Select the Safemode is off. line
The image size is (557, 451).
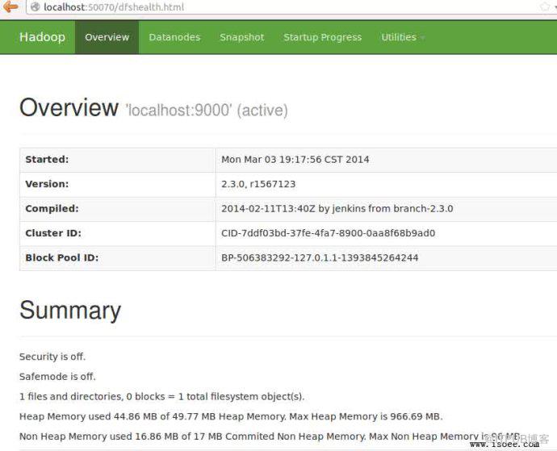(57, 377)
